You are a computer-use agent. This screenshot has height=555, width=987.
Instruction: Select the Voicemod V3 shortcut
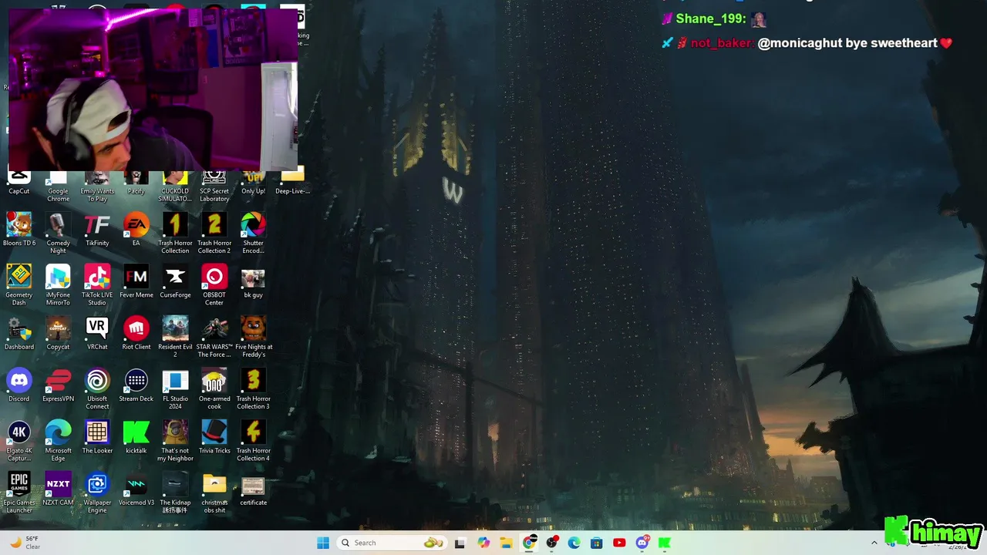click(136, 489)
